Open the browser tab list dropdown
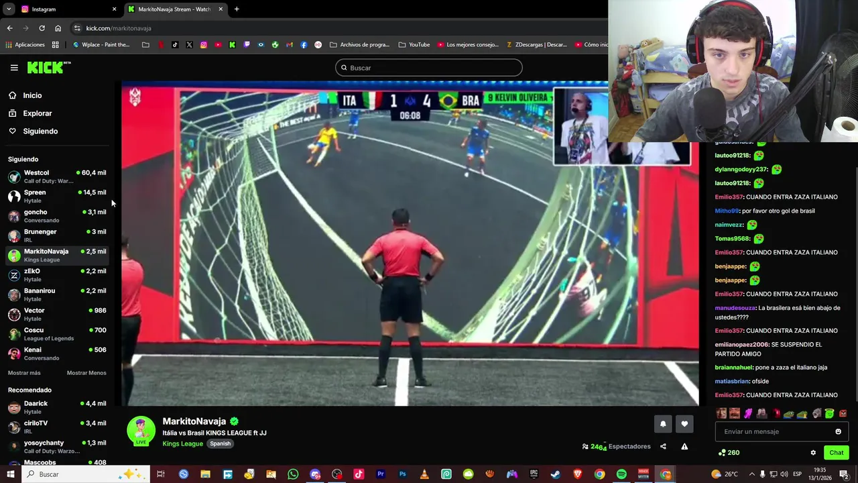 tap(9, 9)
